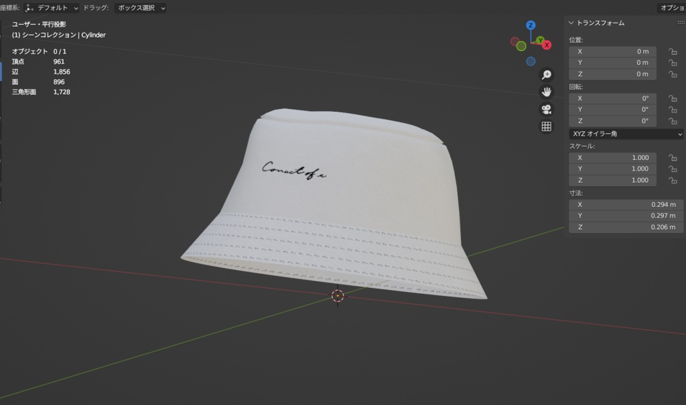Image resolution: width=686 pixels, height=405 pixels.
Task: Toggle lock for location Z
Action: [x=673, y=74]
